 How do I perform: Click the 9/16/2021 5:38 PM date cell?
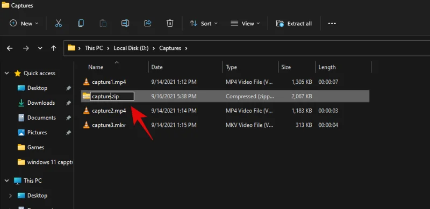click(x=174, y=96)
